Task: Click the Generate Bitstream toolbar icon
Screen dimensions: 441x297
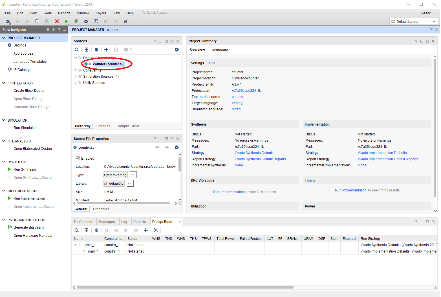Action: 76,21
